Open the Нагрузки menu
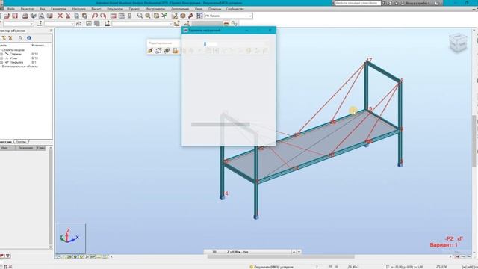Image resolution: width=478 pixels, height=269 pixels. (x=78, y=9)
